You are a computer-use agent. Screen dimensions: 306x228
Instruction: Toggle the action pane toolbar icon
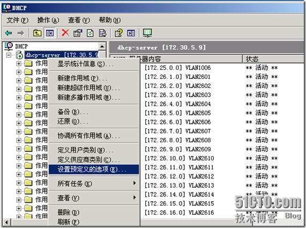131,33
